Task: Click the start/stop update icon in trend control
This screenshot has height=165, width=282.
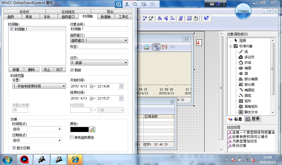Action: tap(156, 47)
